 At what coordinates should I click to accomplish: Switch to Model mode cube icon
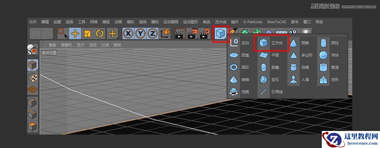pos(32,65)
